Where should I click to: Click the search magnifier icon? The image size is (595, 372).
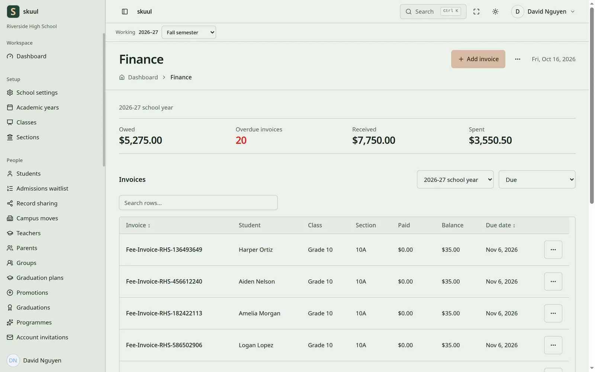(x=409, y=12)
